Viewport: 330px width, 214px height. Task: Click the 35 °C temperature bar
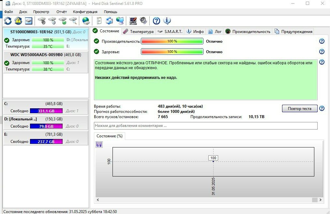click(x=48, y=46)
